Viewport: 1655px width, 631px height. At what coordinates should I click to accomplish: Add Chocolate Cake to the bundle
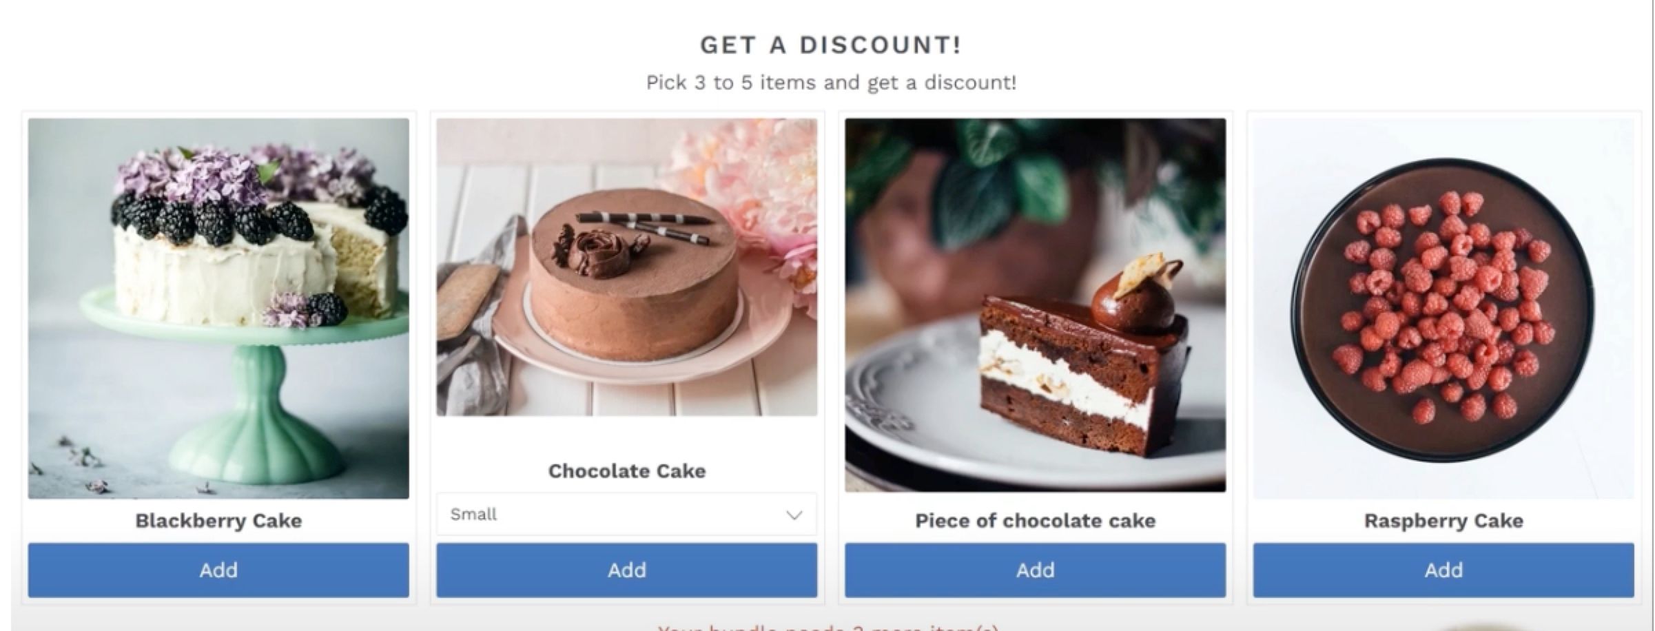626,570
